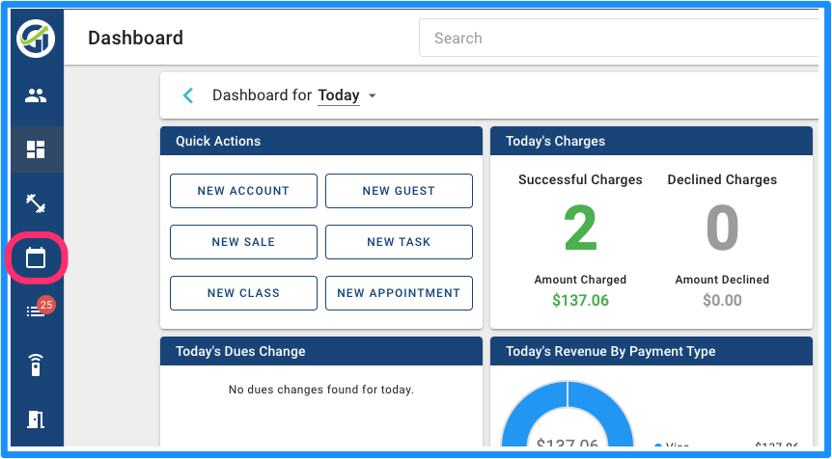Click the green Successful Charges number 2

click(x=580, y=229)
